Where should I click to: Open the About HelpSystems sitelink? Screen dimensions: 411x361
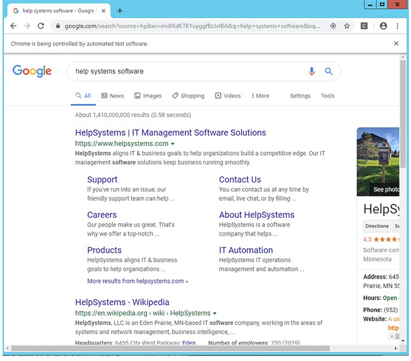coord(257,215)
